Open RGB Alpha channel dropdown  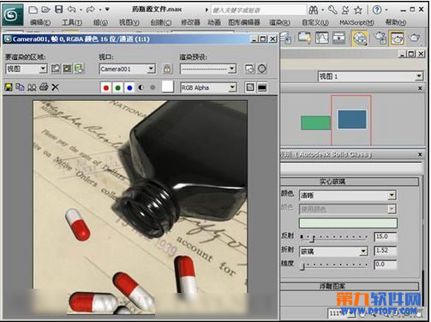point(232,87)
